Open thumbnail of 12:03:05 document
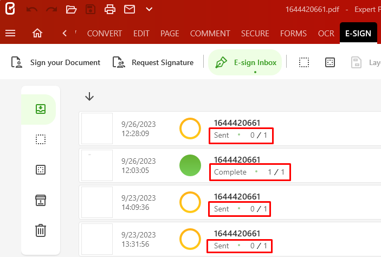Image resolution: width=381 pixels, height=257 pixels. coord(97,165)
